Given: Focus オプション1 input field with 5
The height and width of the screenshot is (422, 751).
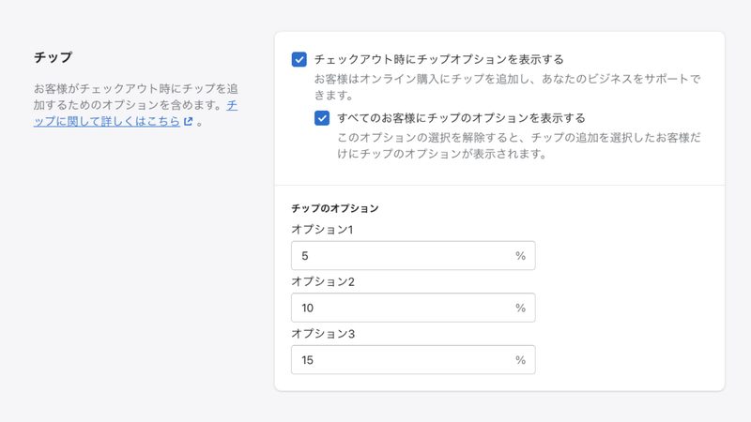Looking at the screenshot, I should 413,255.
